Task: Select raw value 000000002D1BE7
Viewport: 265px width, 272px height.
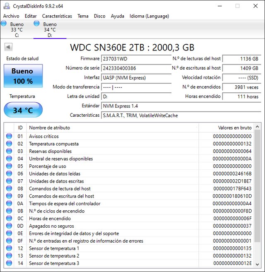Action: pyautogui.click(x=232, y=181)
